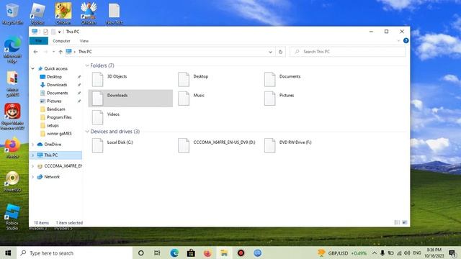This screenshot has height=259, width=461.
Task: Open the PowerISO desktop shortcut
Action: tap(12, 181)
